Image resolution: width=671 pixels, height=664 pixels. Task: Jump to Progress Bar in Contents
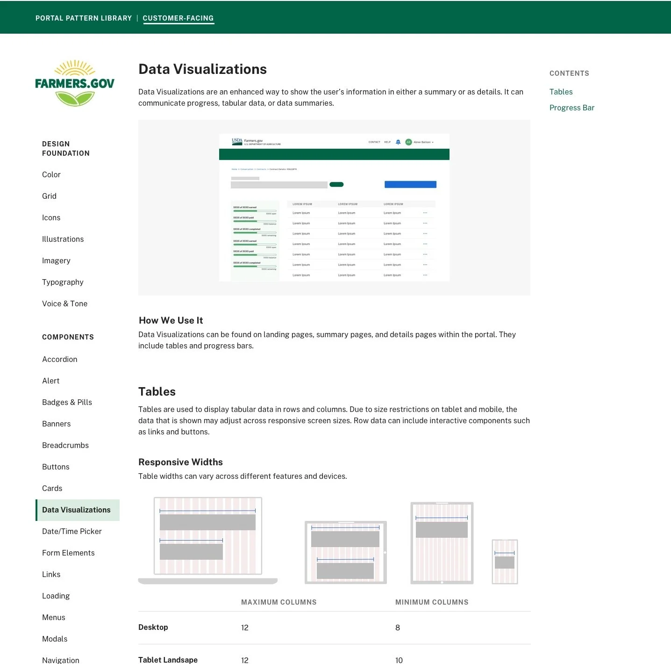pyautogui.click(x=572, y=108)
